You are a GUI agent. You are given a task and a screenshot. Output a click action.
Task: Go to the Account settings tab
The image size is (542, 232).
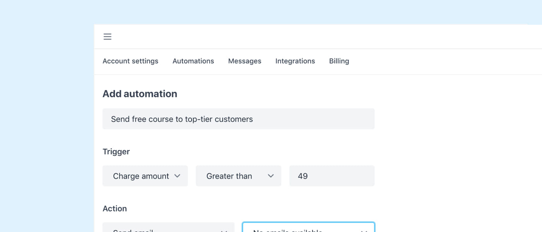point(130,61)
